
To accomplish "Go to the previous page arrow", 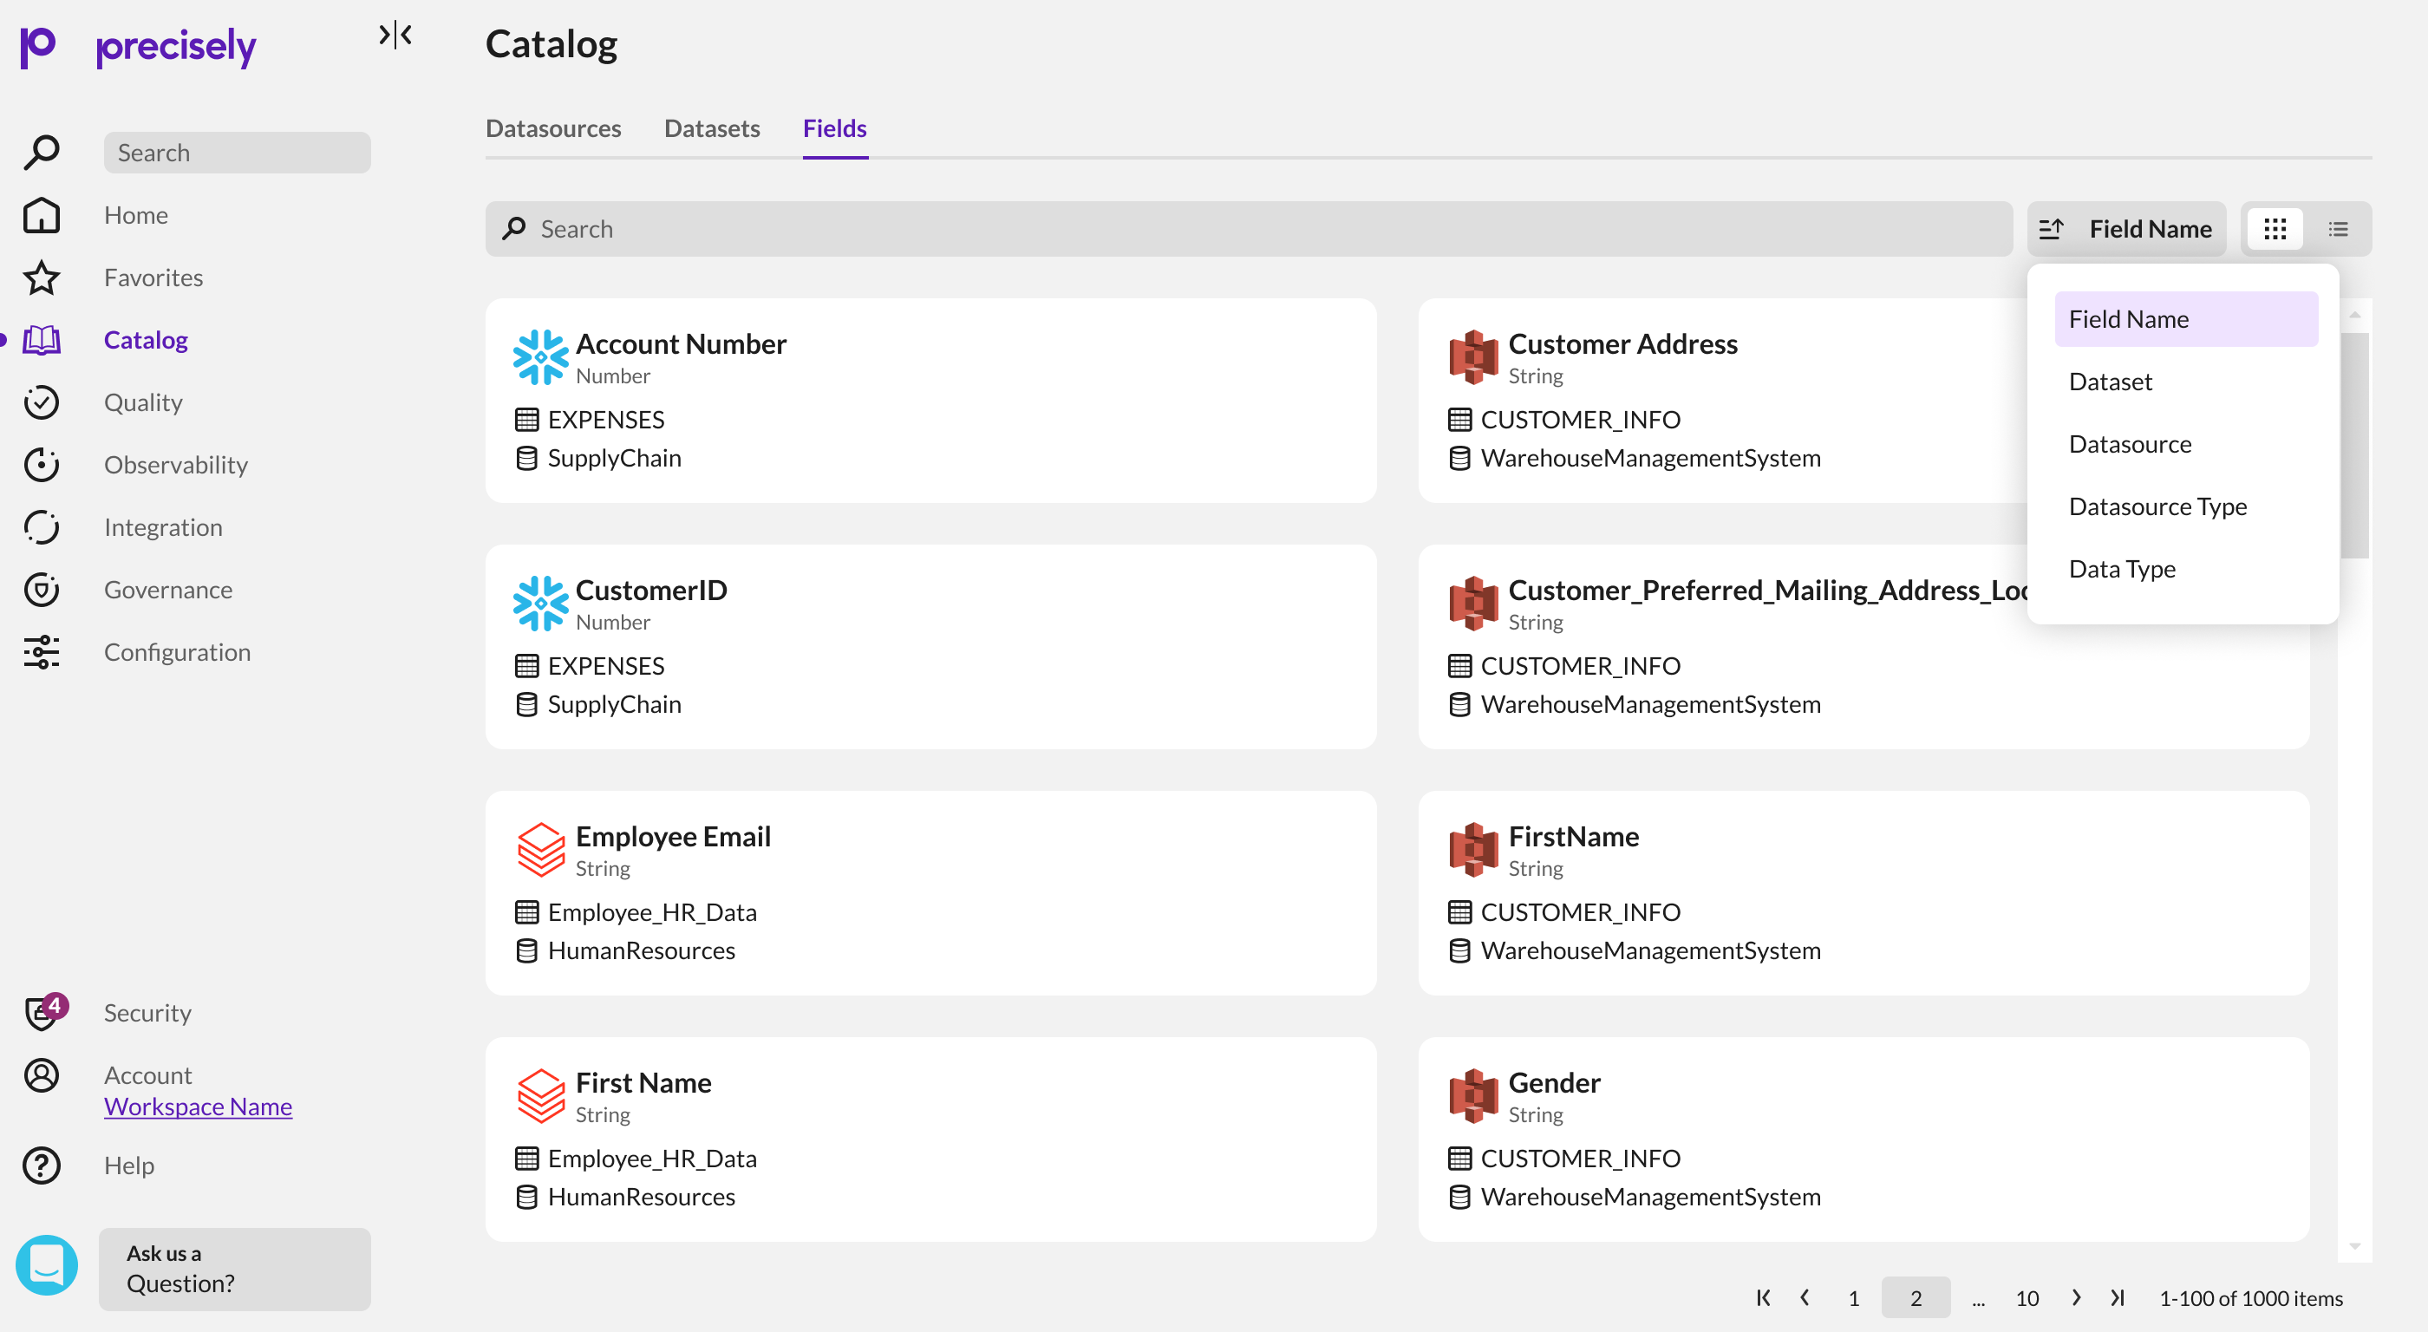I will coord(1805,1298).
